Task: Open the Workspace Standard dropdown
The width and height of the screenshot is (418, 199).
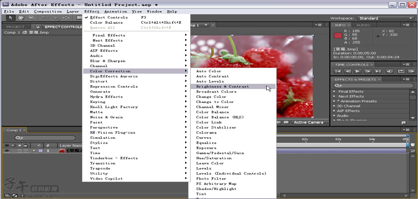Action: coord(386,18)
